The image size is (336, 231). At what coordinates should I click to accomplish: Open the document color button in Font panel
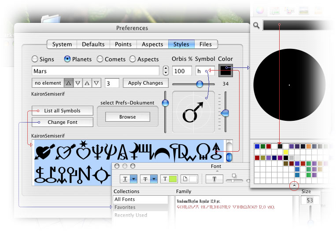189,179
